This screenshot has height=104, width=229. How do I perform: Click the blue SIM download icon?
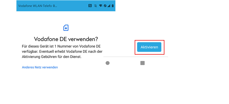coord(66,28)
